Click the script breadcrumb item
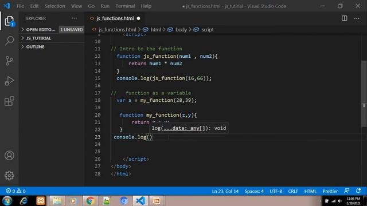 pyautogui.click(x=204, y=29)
